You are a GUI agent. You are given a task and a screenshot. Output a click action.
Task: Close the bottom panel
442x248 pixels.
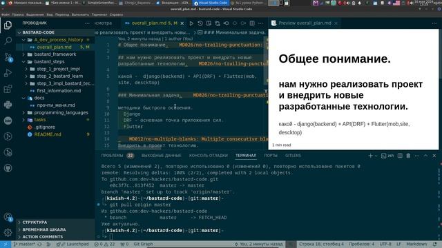[x=434, y=156]
